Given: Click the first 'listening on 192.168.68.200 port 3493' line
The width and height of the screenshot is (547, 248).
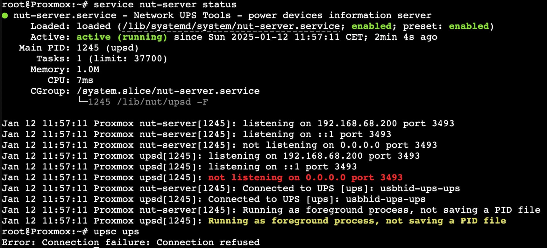Looking at the screenshot, I should point(348,124).
